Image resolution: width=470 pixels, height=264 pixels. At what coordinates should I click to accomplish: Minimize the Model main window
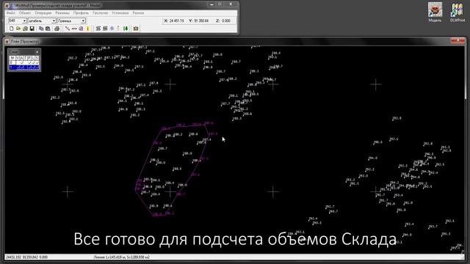pyautogui.click(x=211, y=4)
